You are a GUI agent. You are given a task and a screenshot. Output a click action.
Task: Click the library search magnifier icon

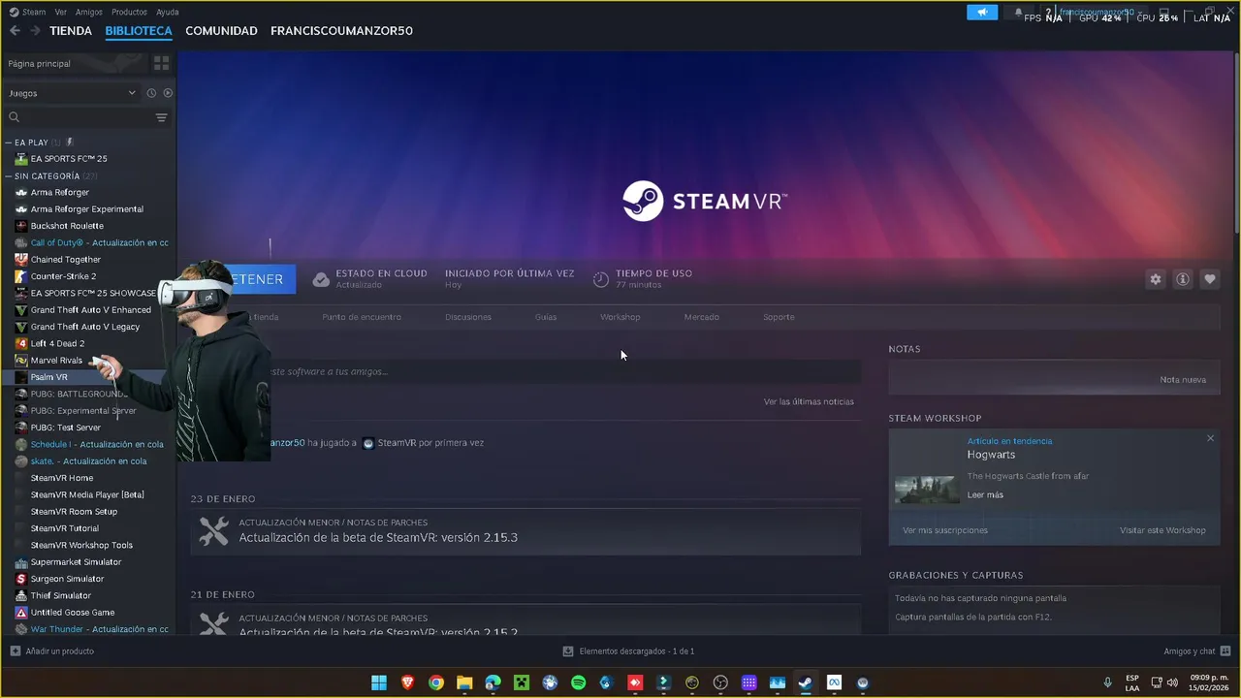click(x=15, y=117)
